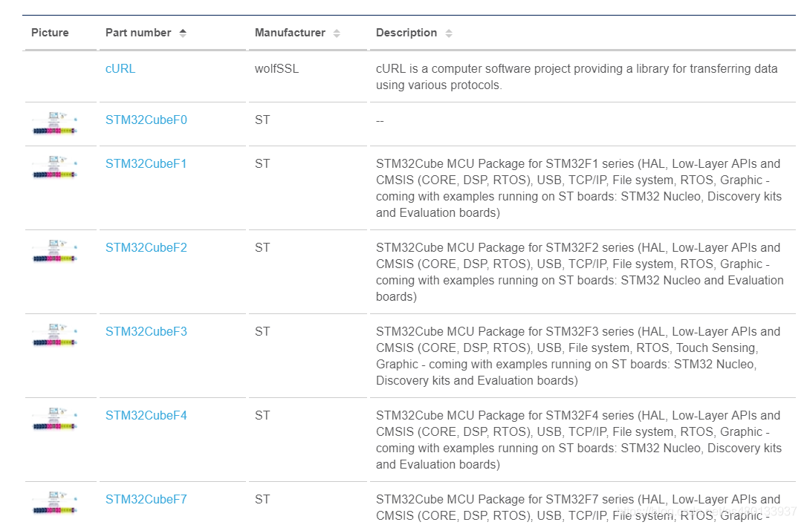804x525 pixels.
Task: Open the STM32CubeF4 link
Action: tap(146, 416)
